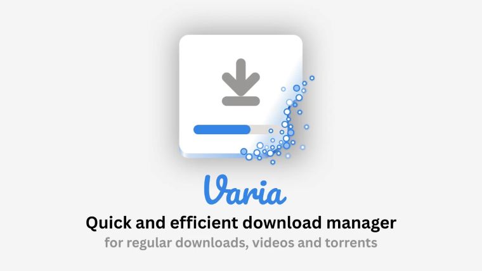The height and width of the screenshot is (271, 482).
Task: Click the white Varia app icon tile
Action: (241, 96)
